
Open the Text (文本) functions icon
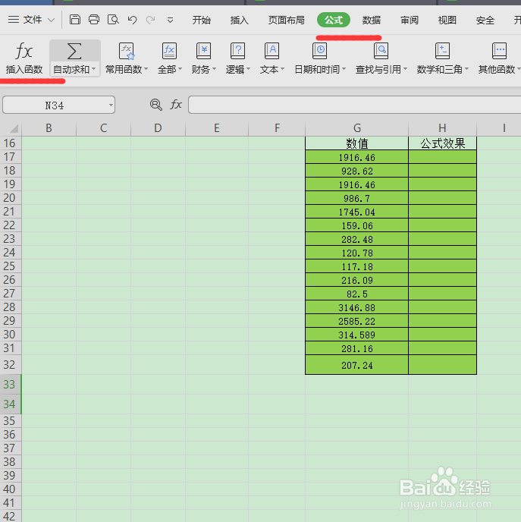(271, 52)
